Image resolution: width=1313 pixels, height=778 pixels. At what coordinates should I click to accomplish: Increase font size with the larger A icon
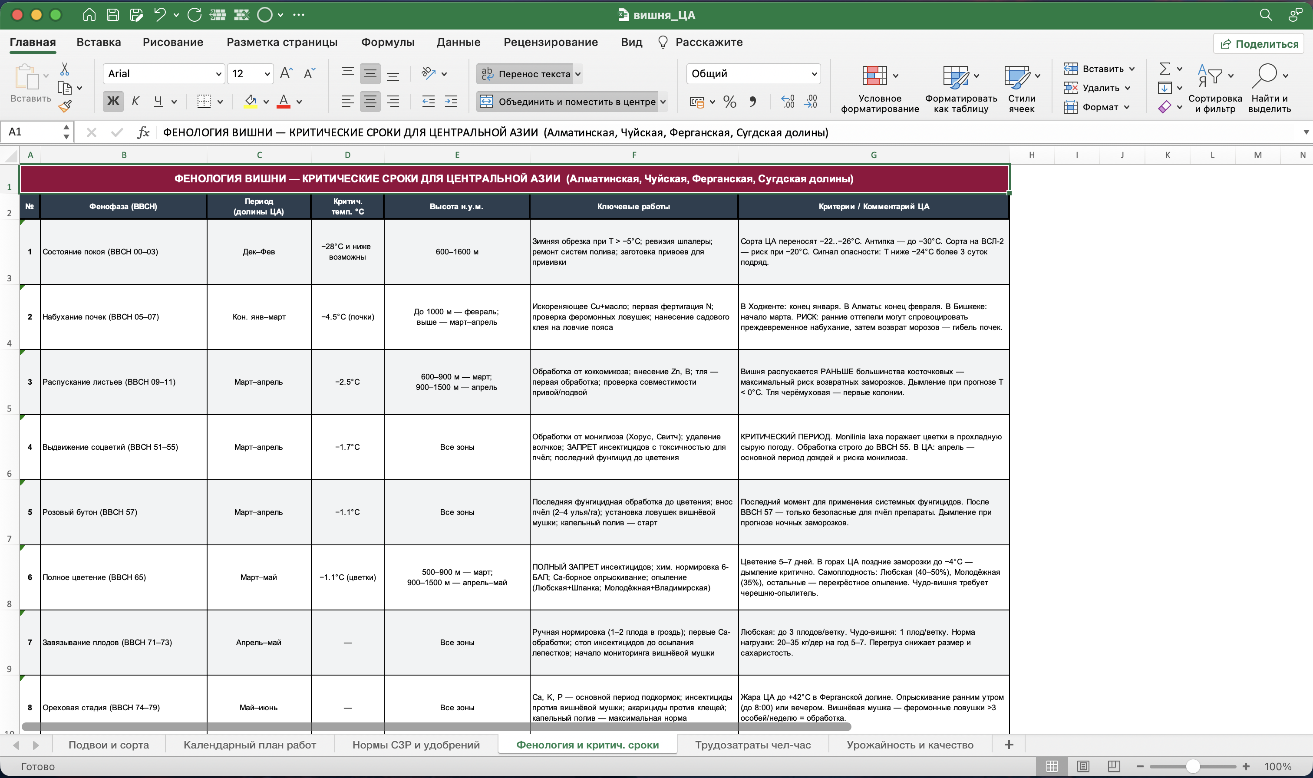tap(286, 73)
